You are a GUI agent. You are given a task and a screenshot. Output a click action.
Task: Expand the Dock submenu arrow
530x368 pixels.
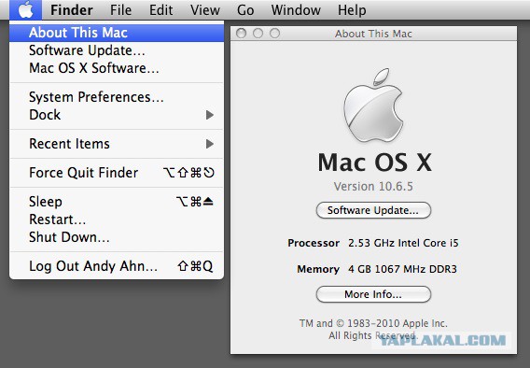pos(210,115)
